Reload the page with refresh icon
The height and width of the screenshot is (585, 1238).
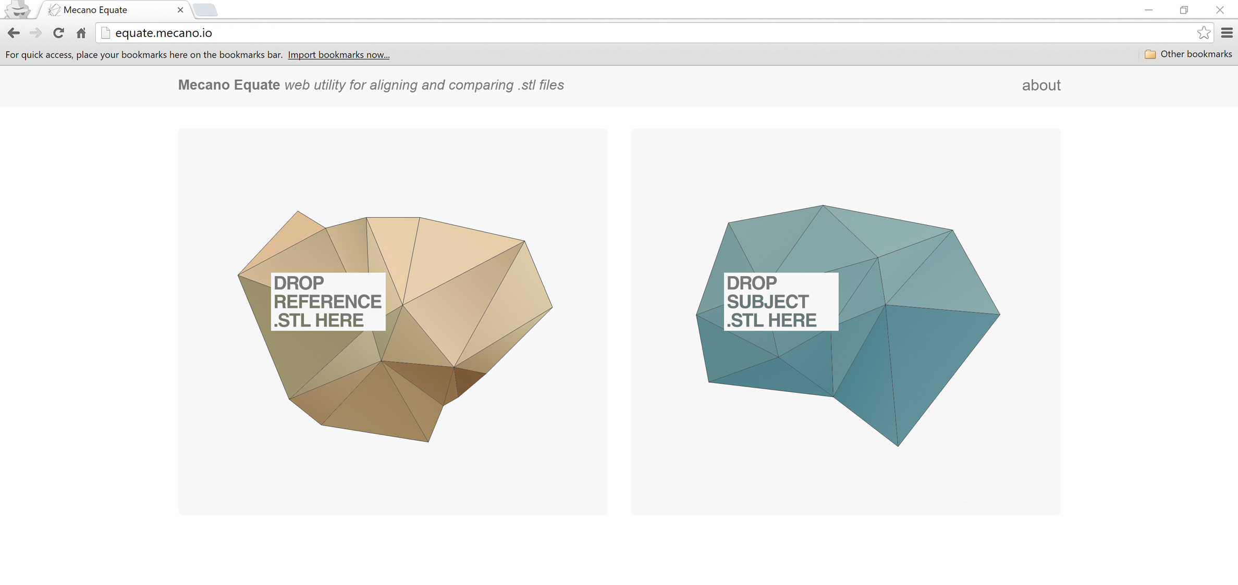[x=58, y=33]
